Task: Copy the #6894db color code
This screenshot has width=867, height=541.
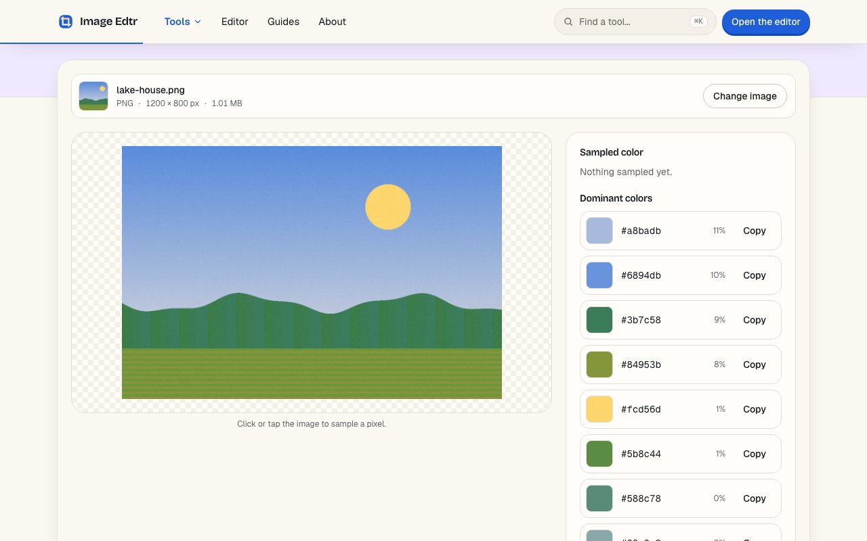Action: (x=754, y=275)
